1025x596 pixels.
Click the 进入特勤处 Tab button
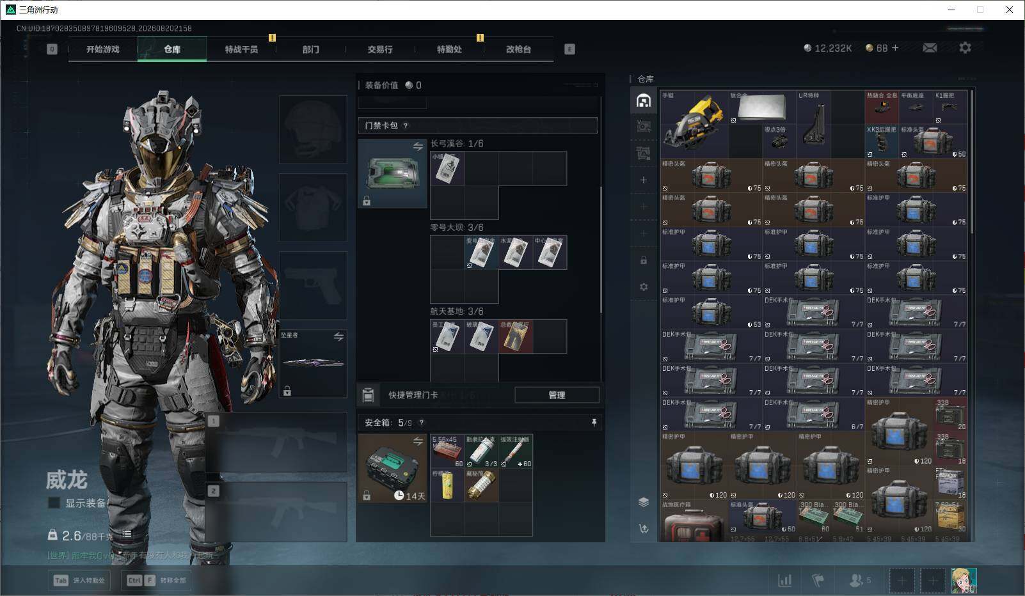coord(80,581)
